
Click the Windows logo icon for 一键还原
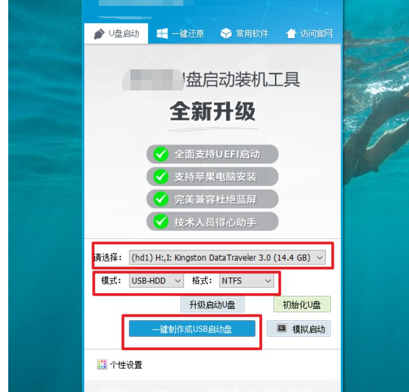162,33
